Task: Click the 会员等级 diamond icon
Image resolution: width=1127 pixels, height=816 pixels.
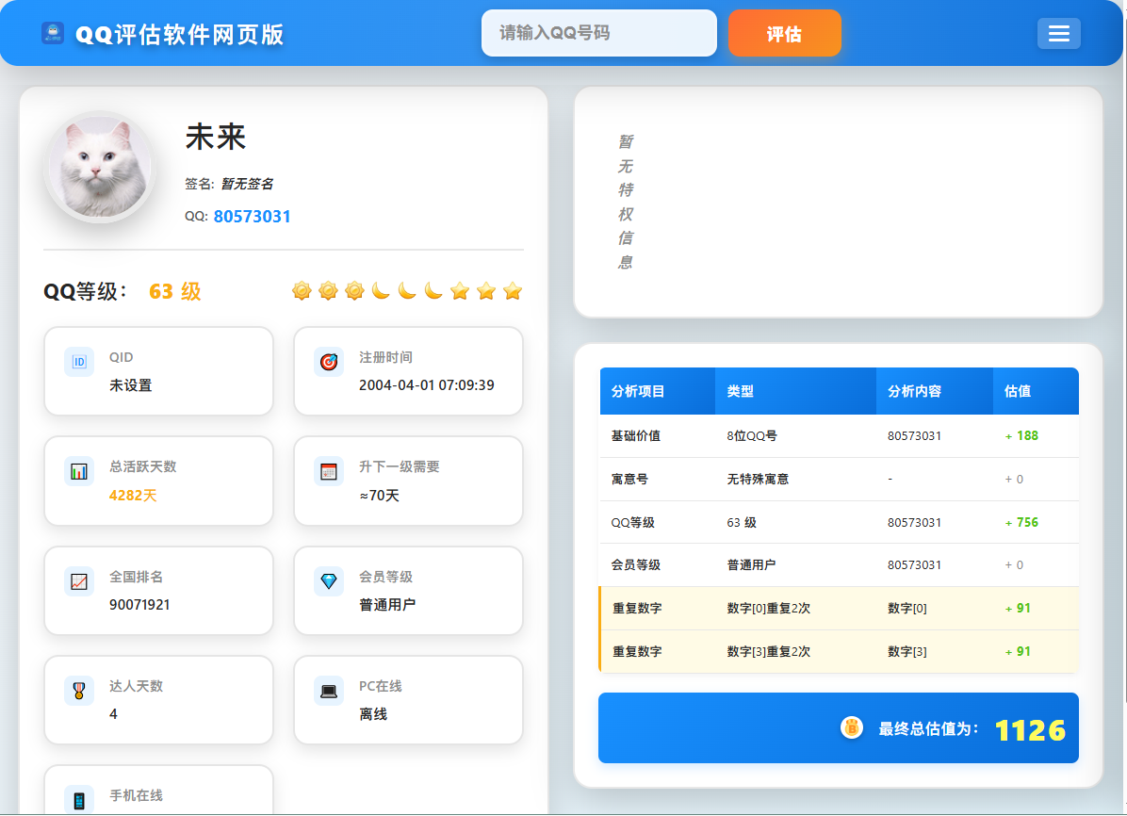Action: point(329,581)
